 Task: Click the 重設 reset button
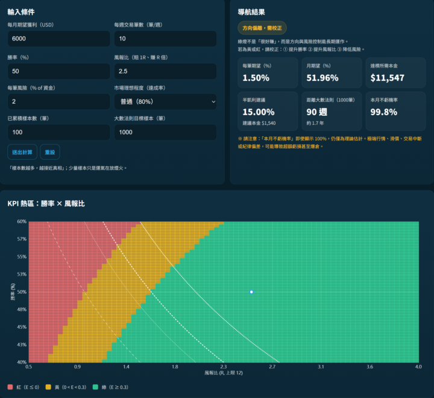click(x=49, y=152)
